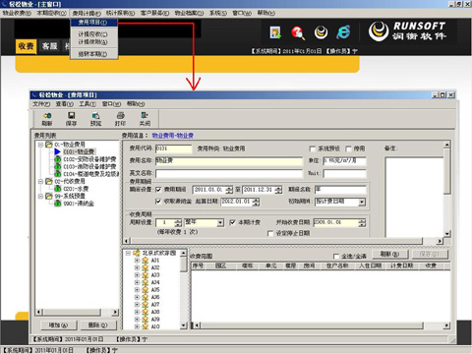Click the Internet Explorer icon in the header

[343, 32]
